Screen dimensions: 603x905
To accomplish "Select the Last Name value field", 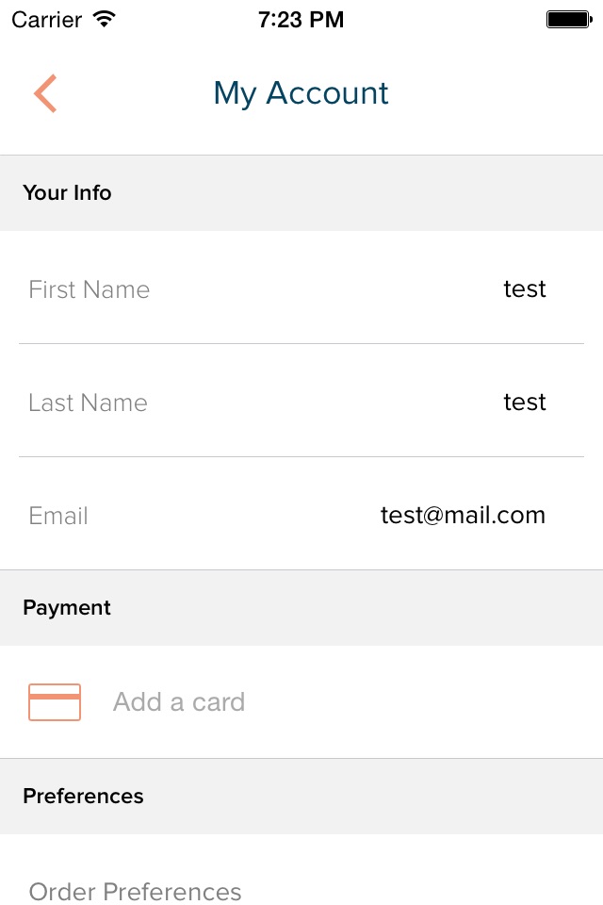I will [525, 402].
